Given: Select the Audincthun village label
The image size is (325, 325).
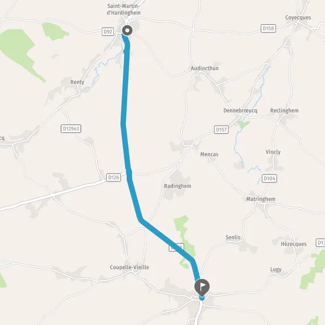Looking at the screenshot, I should 205,68.
